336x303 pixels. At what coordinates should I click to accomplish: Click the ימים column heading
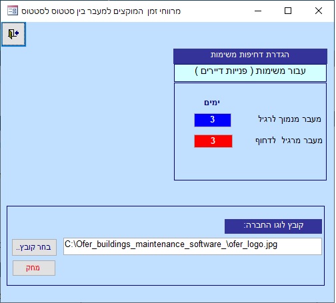pos(212,103)
